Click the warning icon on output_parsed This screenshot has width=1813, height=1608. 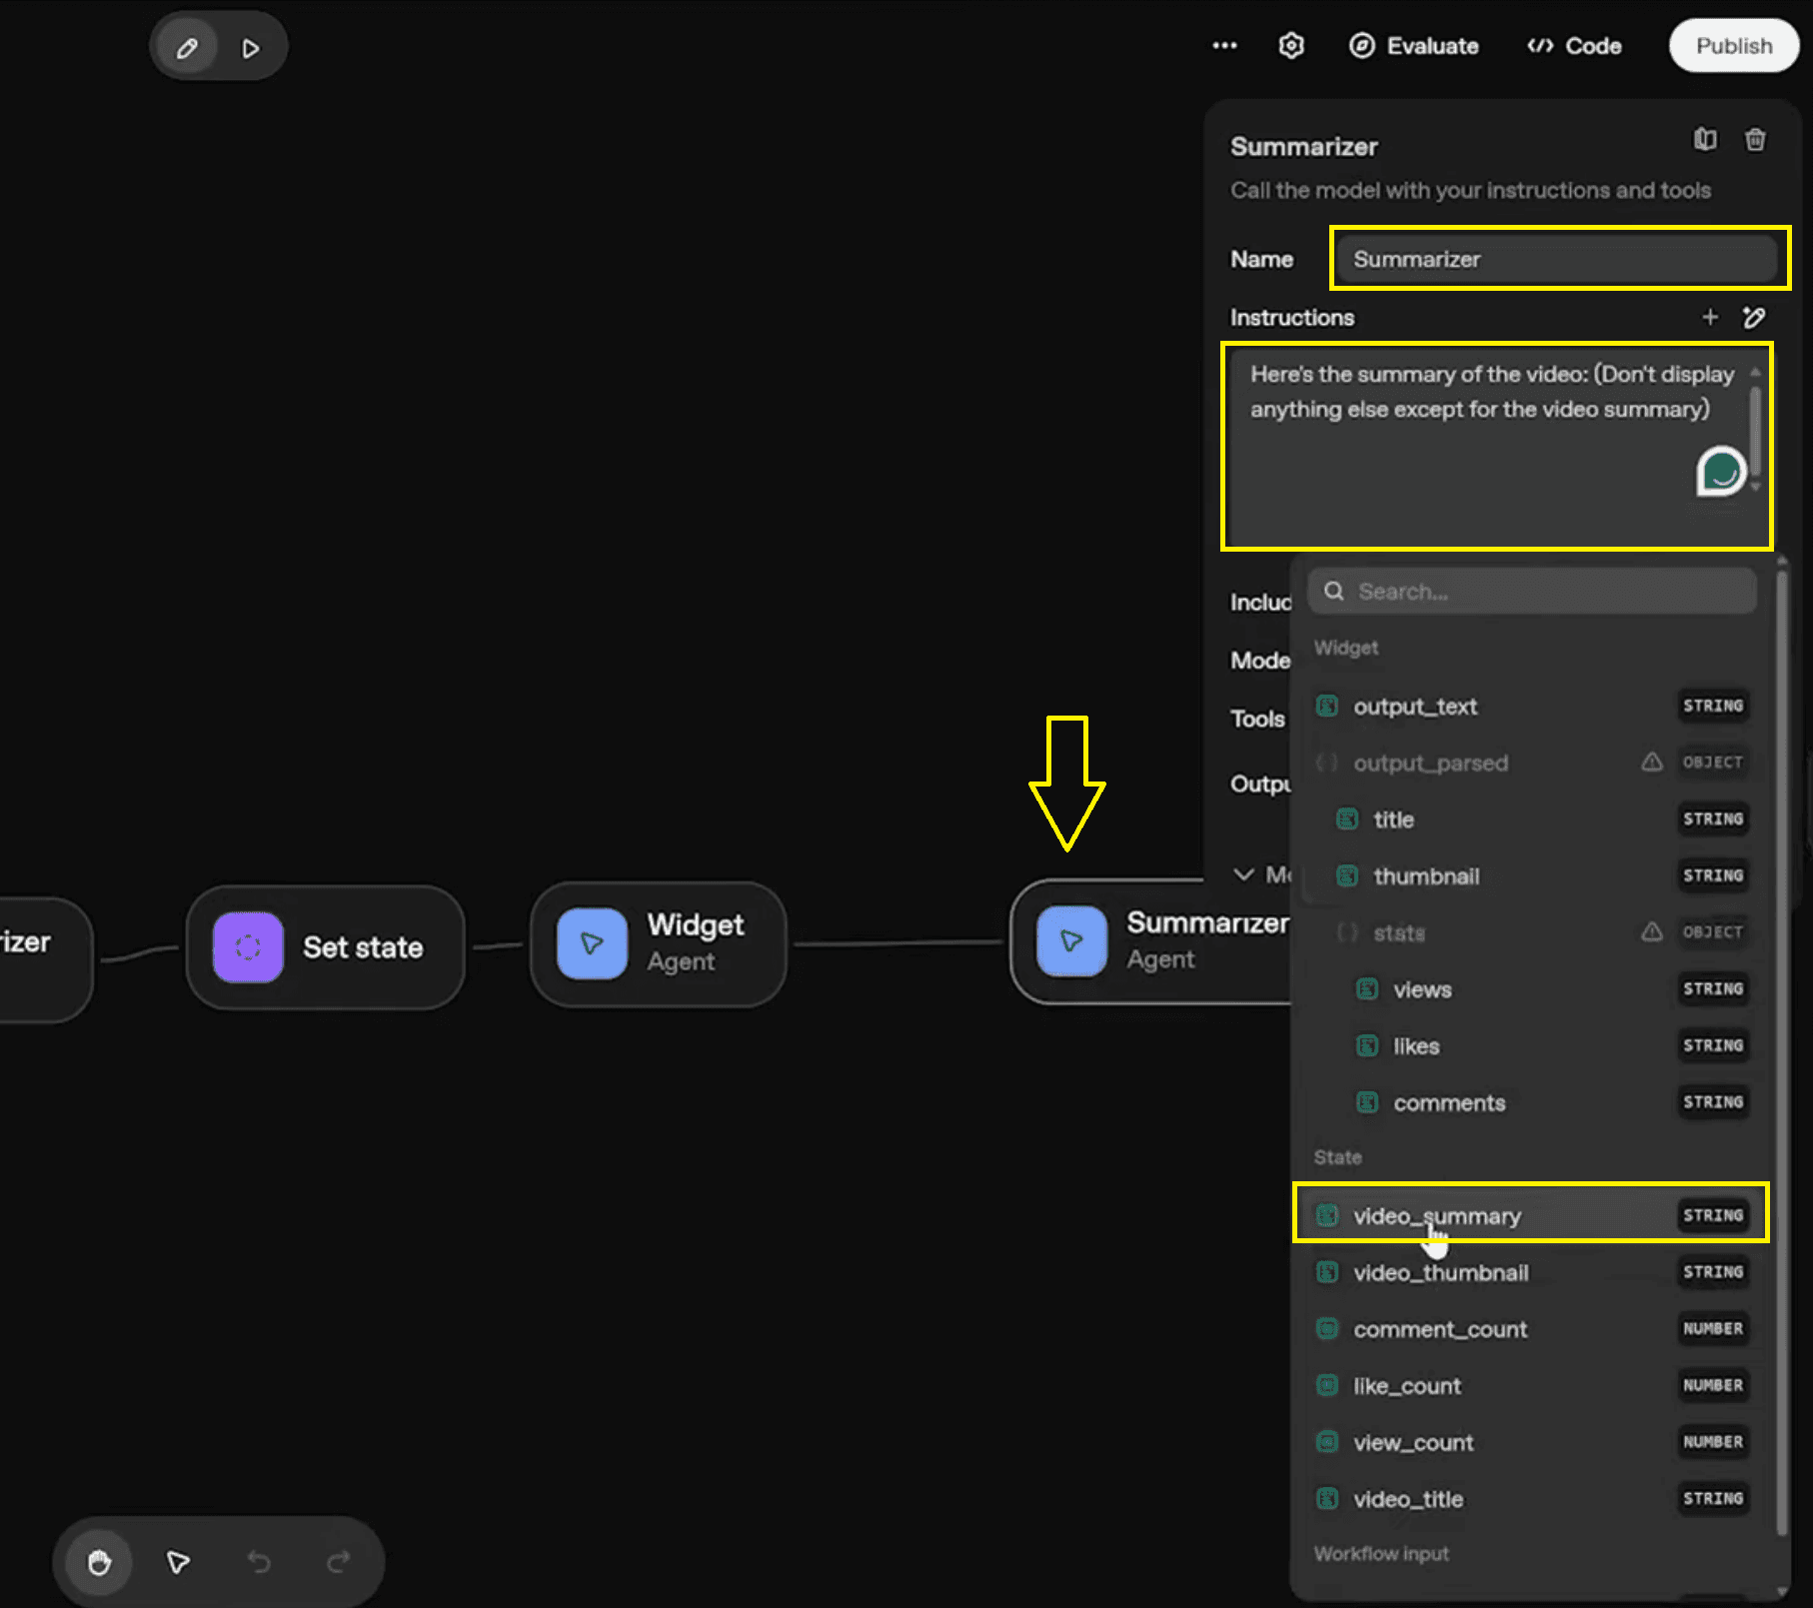[x=1652, y=763]
